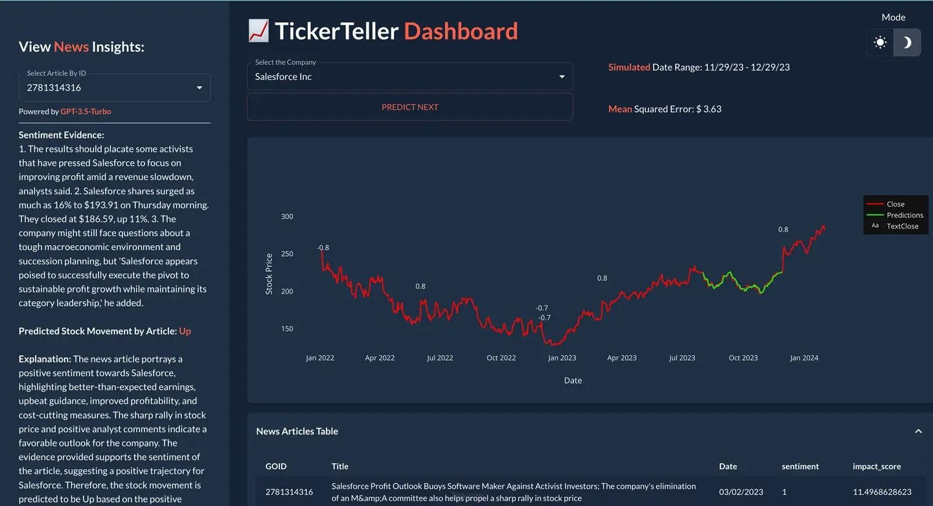Click the Explanation heading in sidebar
This screenshot has width=933, height=506.
pos(45,358)
